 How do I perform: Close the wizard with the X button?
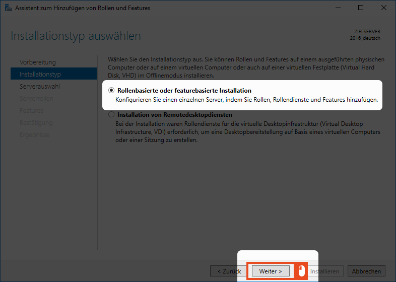point(384,8)
